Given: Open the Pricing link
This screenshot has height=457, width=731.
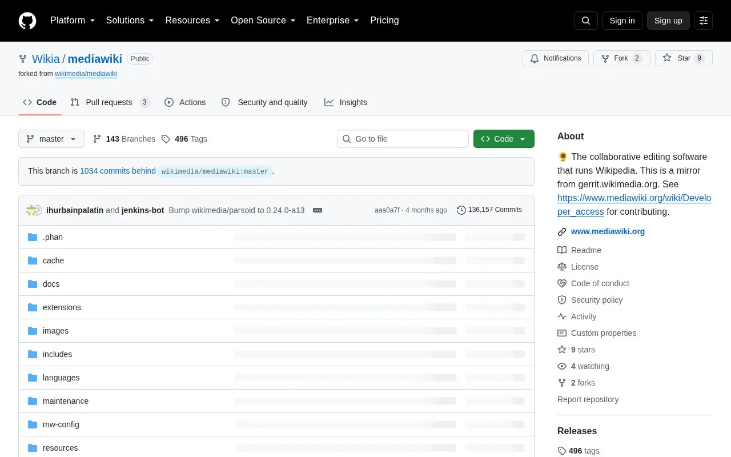Looking at the screenshot, I should click(x=384, y=21).
